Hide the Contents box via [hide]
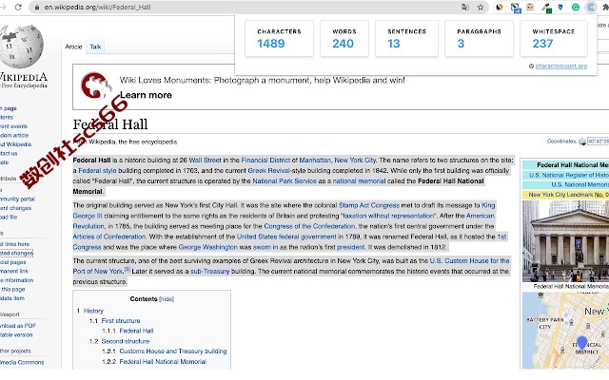The height and width of the screenshot is (380, 609). (x=167, y=299)
